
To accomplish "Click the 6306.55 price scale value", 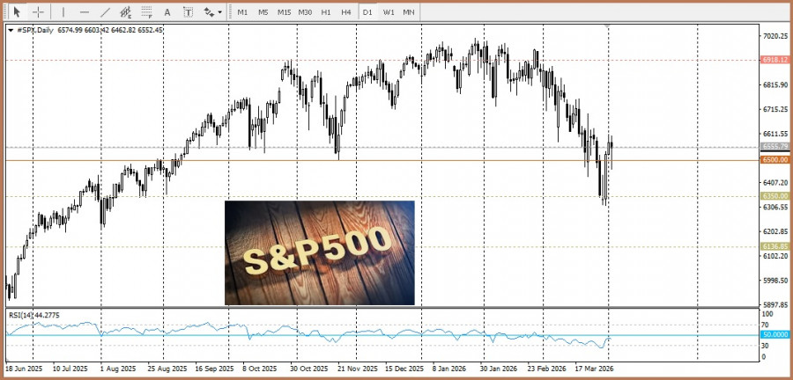I will (x=776, y=207).
